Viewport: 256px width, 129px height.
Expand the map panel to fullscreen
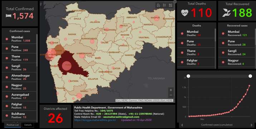click(175, 2)
